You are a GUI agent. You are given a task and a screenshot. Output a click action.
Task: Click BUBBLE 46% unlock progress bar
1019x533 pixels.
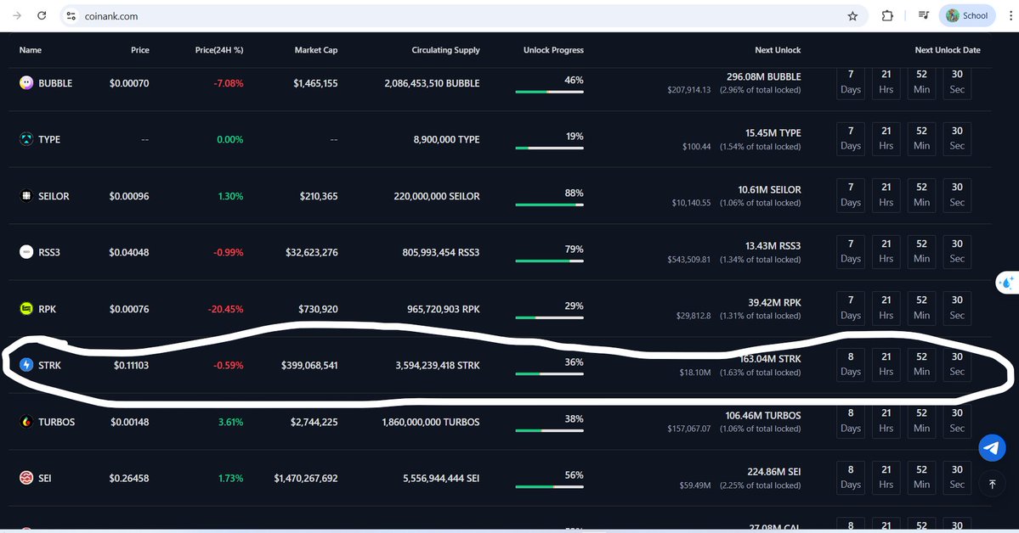[x=549, y=92]
